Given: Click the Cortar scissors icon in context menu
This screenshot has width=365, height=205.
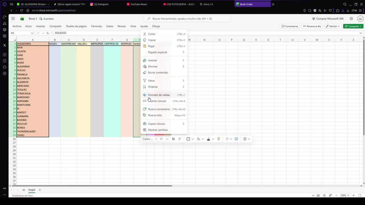Looking at the screenshot, I should pyautogui.click(x=145, y=34).
